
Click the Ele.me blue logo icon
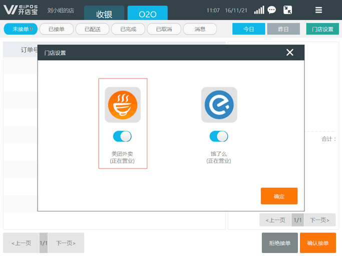(x=219, y=105)
